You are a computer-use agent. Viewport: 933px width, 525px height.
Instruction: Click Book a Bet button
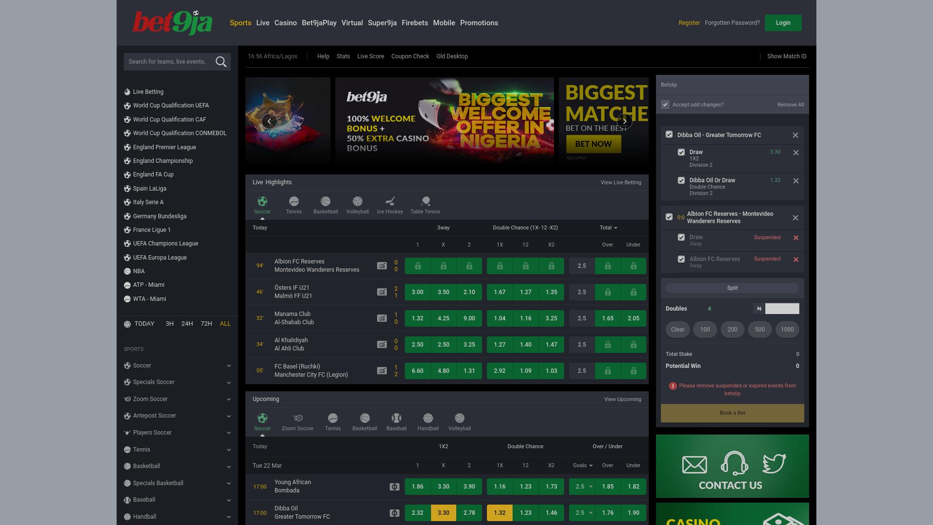tap(732, 413)
